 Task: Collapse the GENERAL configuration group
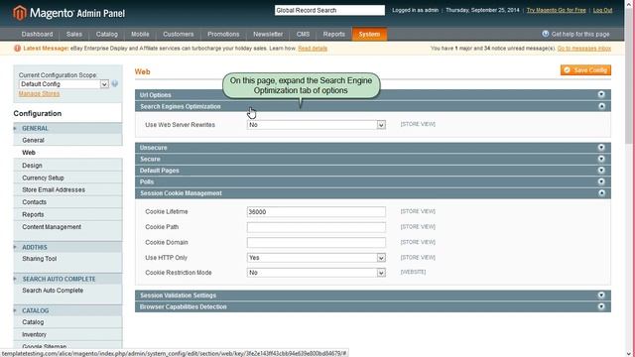[67, 128]
